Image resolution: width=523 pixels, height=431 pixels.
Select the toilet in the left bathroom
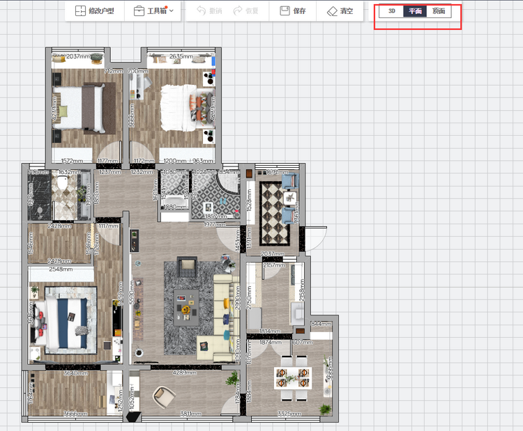click(x=62, y=182)
